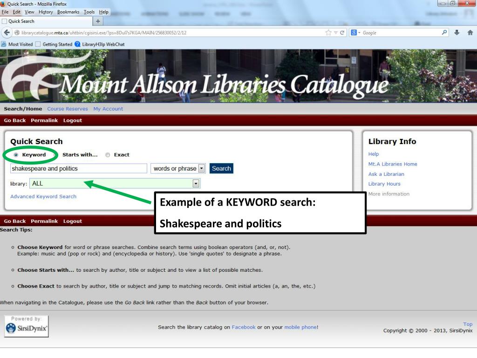The image size is (477, 358).
Task: Open the Facebook link in the footer
Action: pos(243,327)
